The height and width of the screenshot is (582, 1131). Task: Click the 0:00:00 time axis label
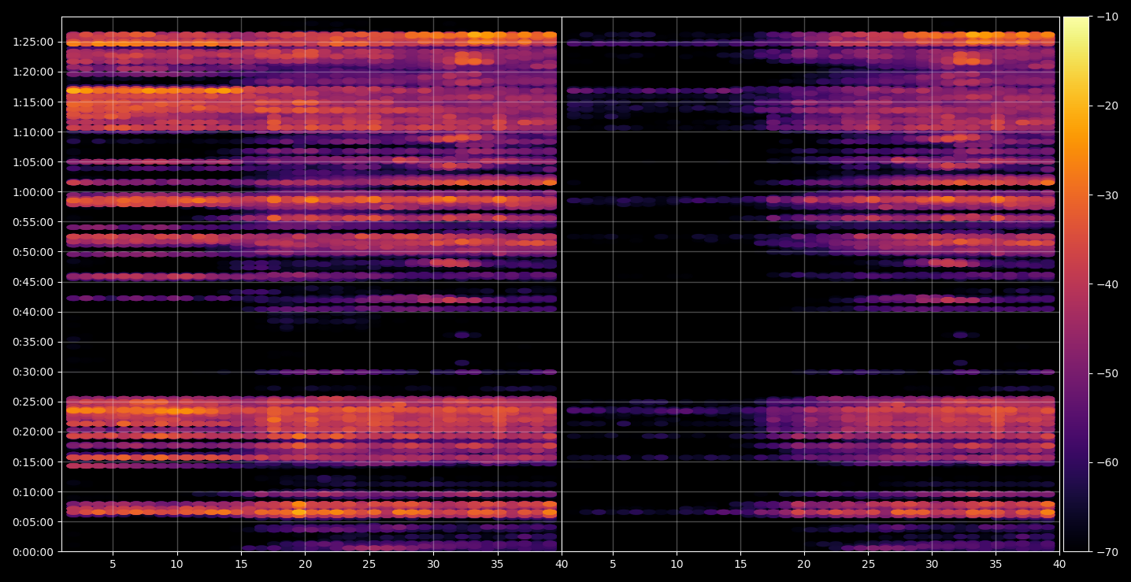(33, 551)
